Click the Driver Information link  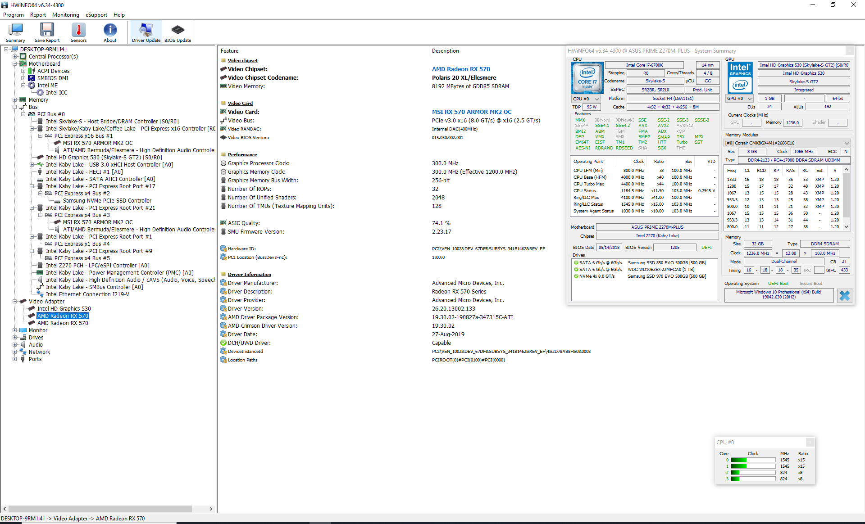point(250,274)
